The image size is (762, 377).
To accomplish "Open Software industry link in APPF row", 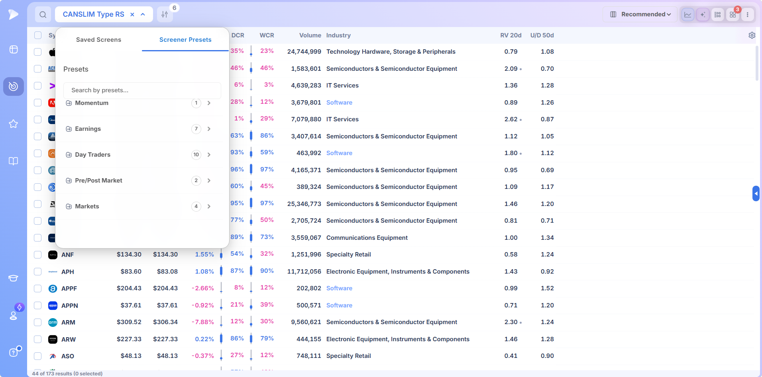I will pyautogui.click(x=339, y=288).
